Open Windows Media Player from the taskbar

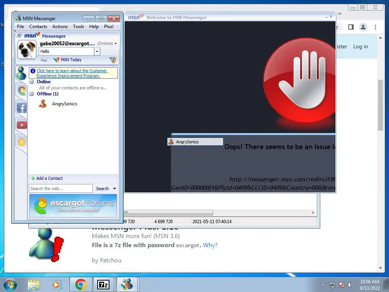(x=56, y=285)
